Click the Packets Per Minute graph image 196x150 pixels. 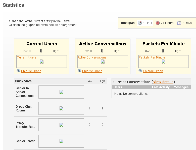[164, 62]
